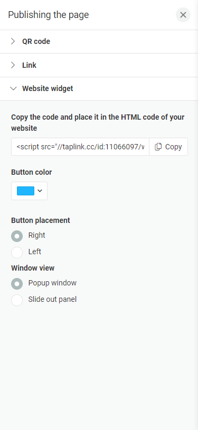Click the Slide out panel label
This screenshot has height=430, width=198.
pyautogui.click(x=52, y=299)
